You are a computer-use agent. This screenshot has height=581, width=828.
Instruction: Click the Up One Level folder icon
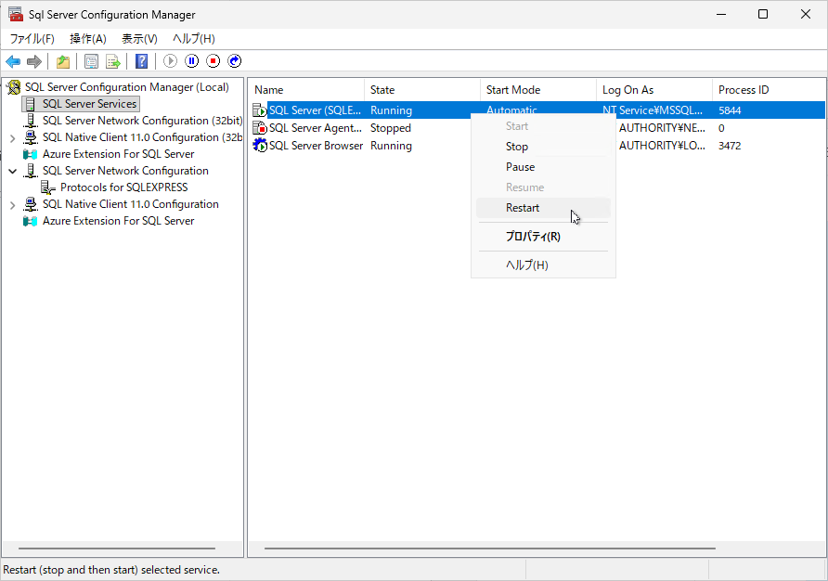pyautogui.click(x=63, y=61)
